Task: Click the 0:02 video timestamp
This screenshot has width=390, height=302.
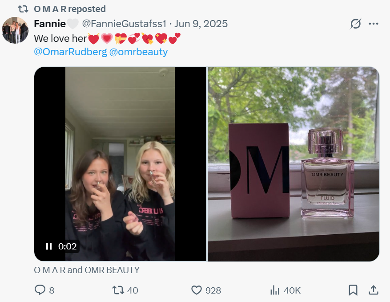Action: [x=68, y=246]
